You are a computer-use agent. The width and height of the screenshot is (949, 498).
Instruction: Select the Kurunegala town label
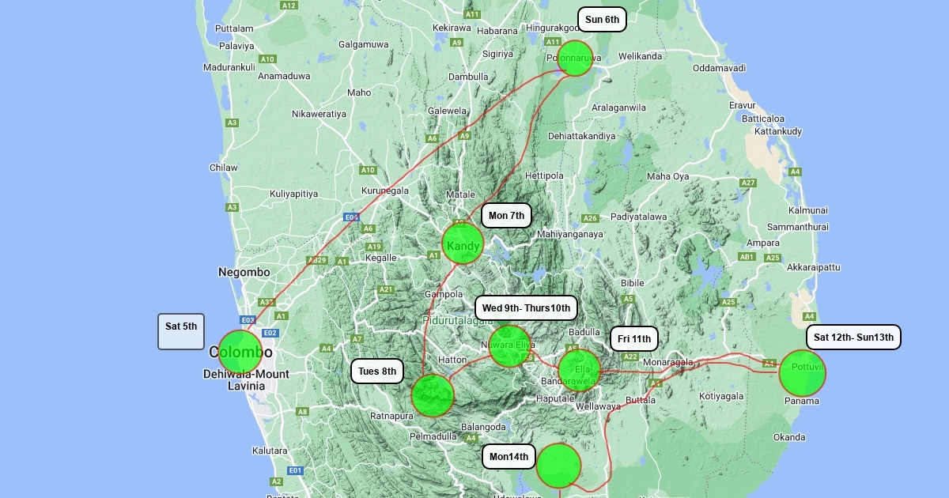[385, 191]
